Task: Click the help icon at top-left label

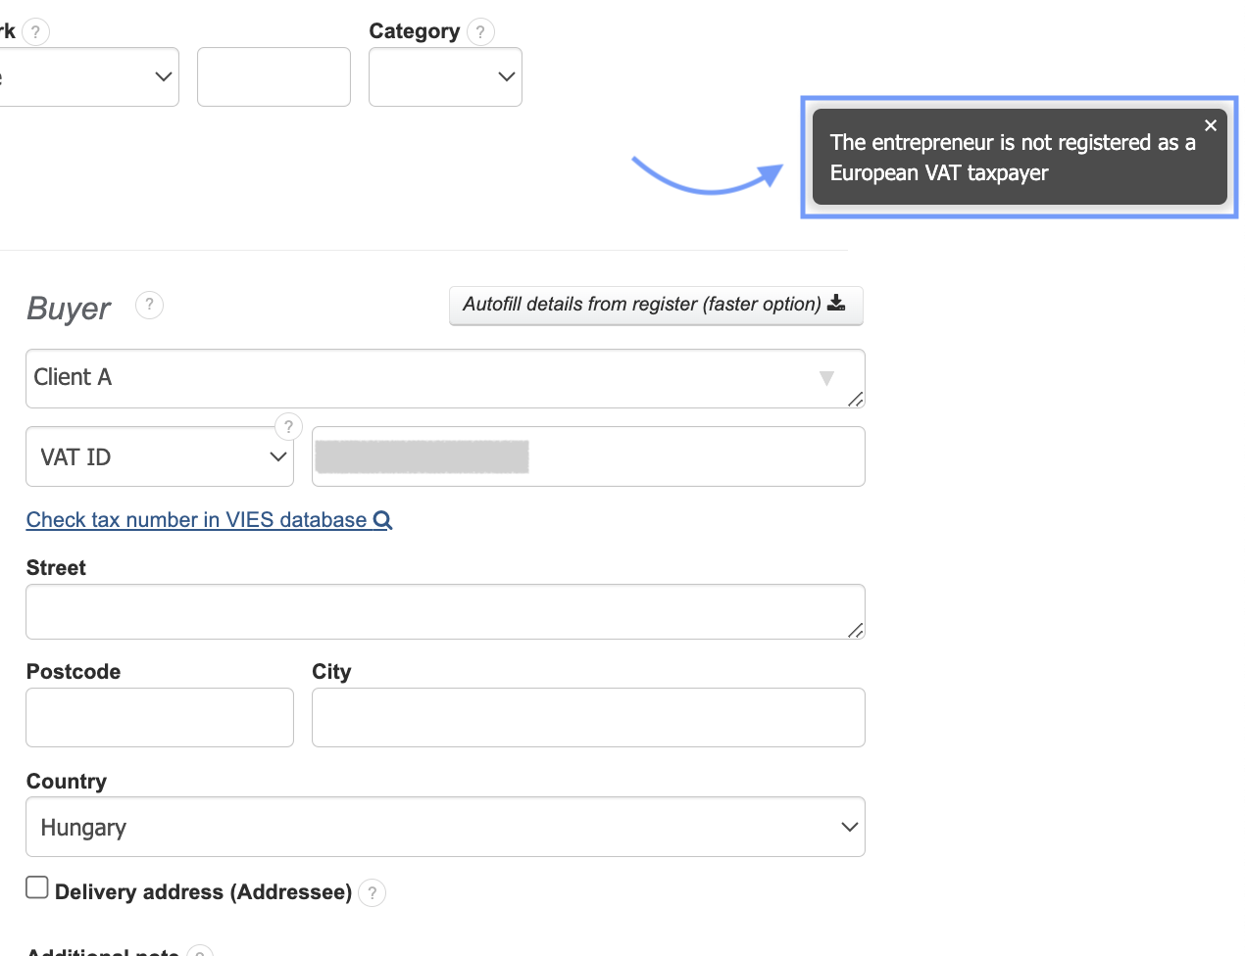Action: point(35,32)
